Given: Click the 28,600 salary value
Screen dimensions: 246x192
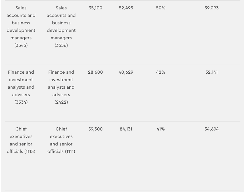Looking at the screenshot, I should (x=95, y=72).
